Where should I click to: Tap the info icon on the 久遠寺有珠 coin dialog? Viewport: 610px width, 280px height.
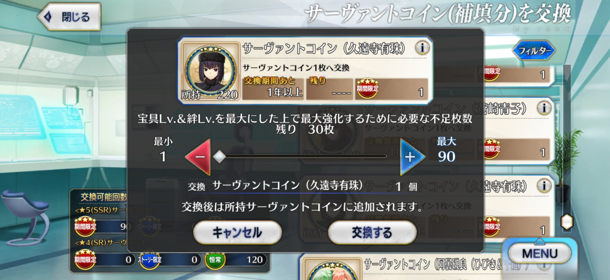tap(422, 48)
